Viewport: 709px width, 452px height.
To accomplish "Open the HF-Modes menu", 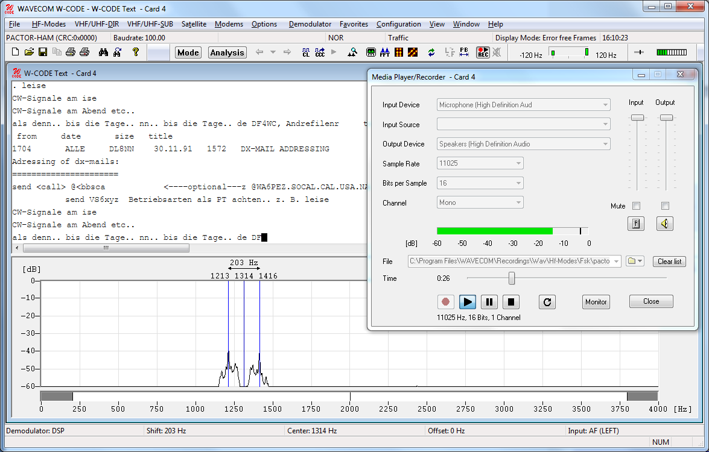I will (49, 24).
